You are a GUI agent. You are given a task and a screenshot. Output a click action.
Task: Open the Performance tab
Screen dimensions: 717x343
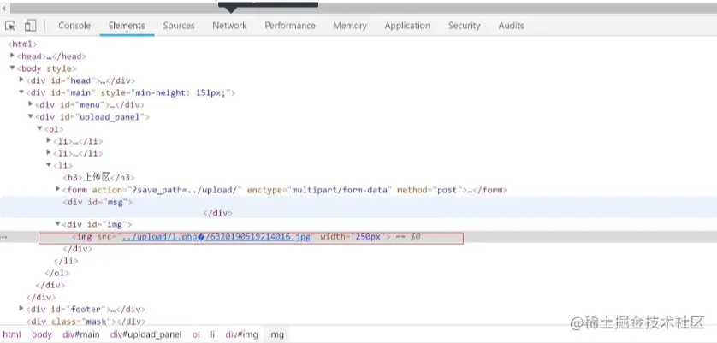(290, 26)
